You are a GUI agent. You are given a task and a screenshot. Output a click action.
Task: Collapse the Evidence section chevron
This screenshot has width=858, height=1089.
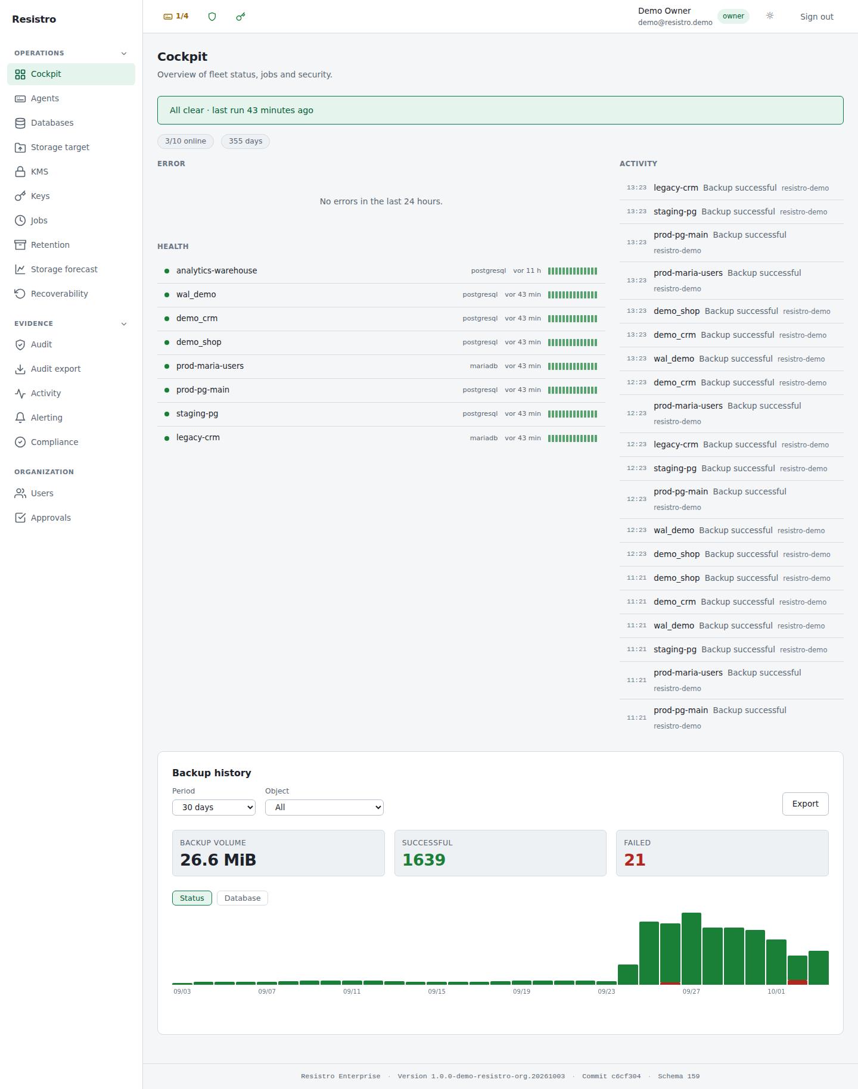pyautogui.click(x=124, y=324)
